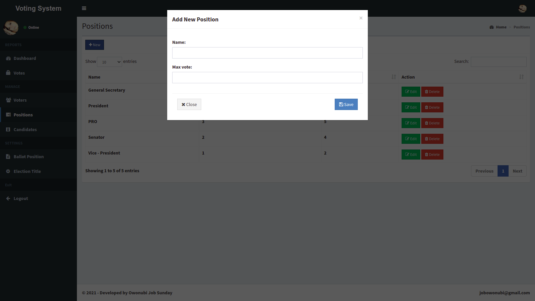Save the new position
Screen dimensions: 535x301
click(x=346, y=104)
